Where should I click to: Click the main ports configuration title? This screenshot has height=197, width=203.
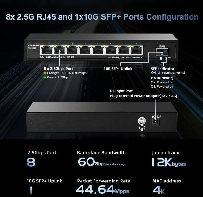coord(102,17)
